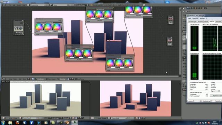The height and width of the screenshot is (125, 222).
Task: Open the Slot 1 dropdown
Action: (47, 118)
